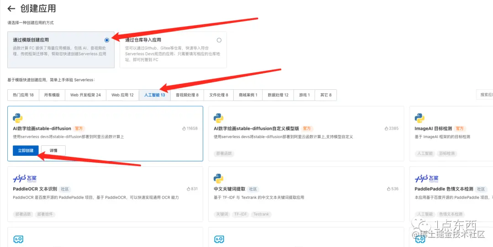Viewport: 493px width, 247px height.
Task: Select the 通过模版创建应用 option card
Action: [61, 50]
